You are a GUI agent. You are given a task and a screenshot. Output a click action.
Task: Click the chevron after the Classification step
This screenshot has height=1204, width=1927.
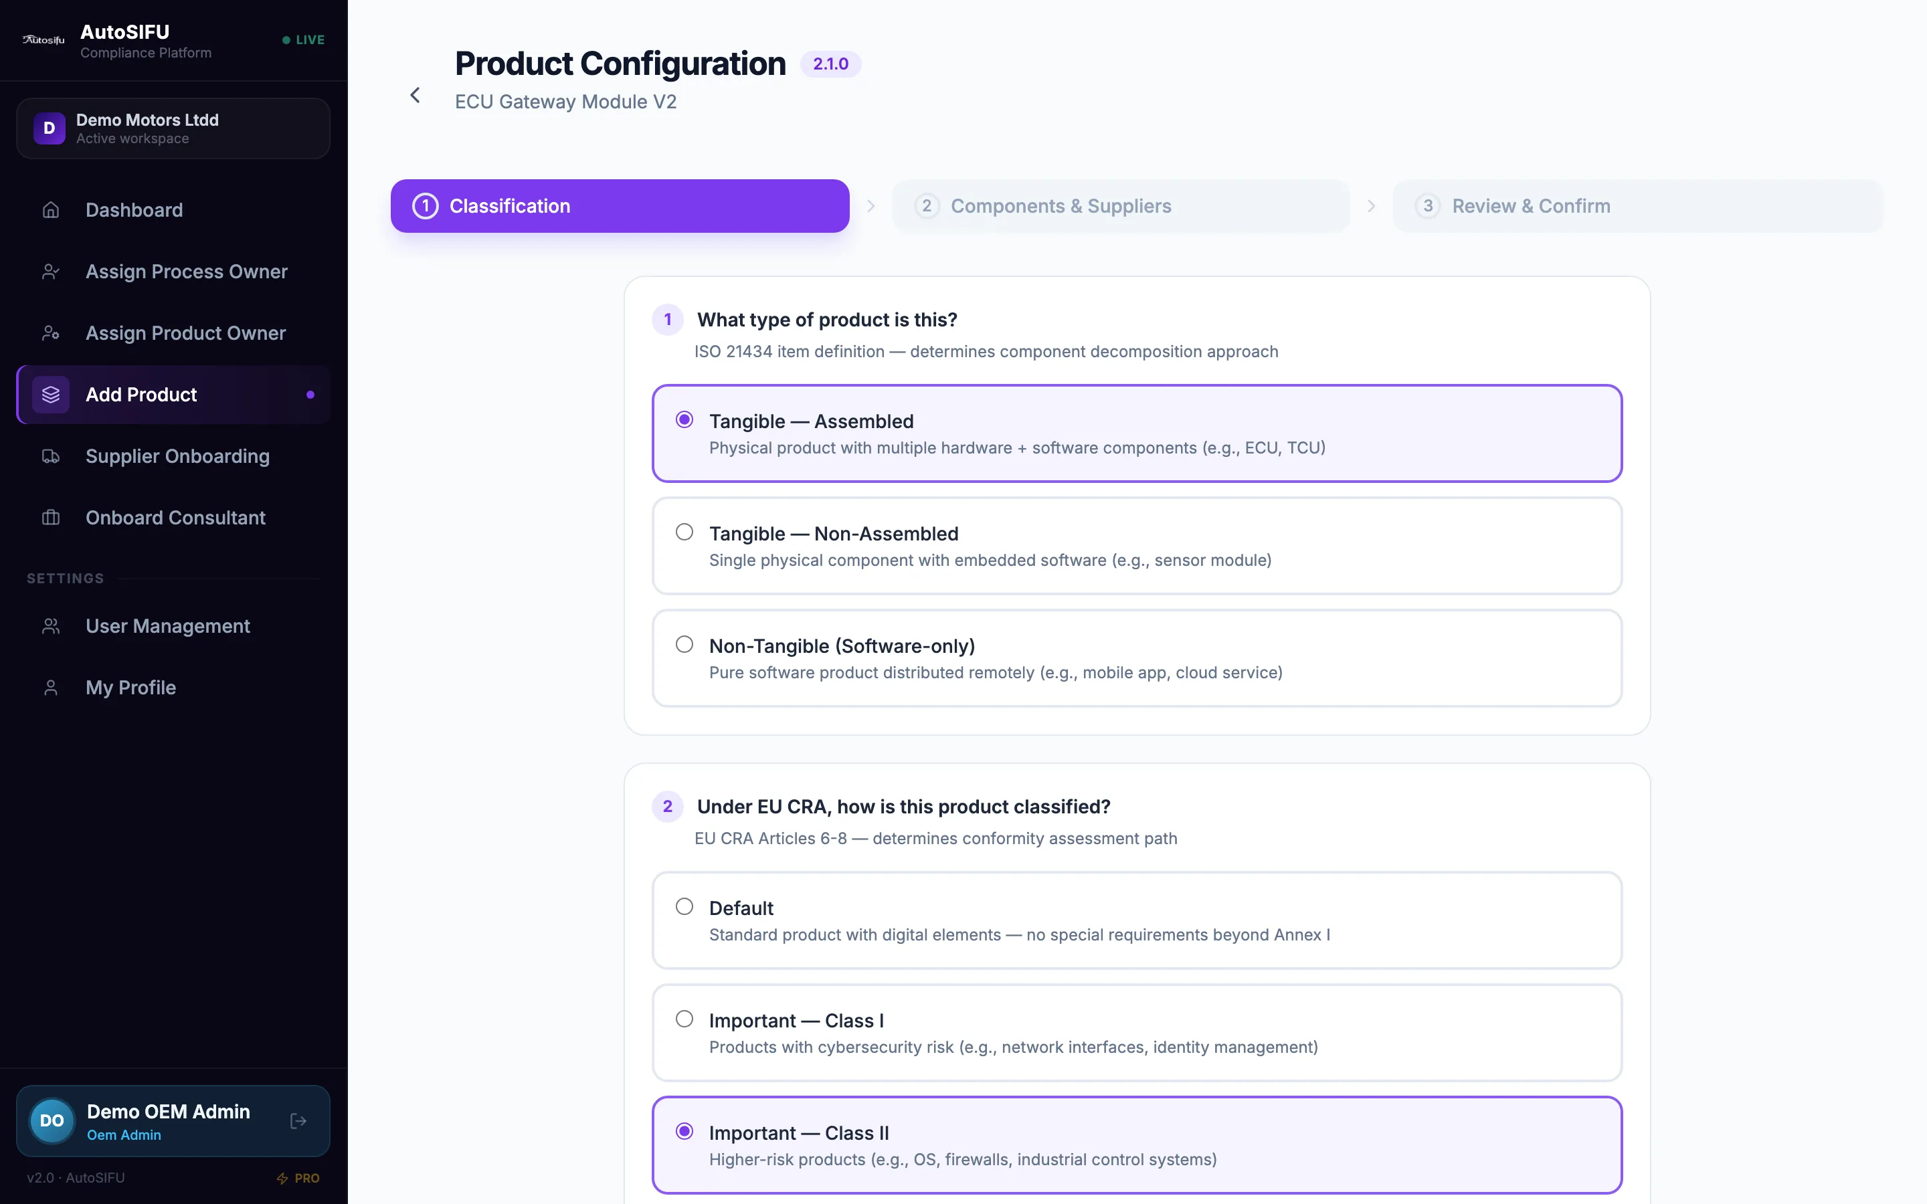[870, 206]
